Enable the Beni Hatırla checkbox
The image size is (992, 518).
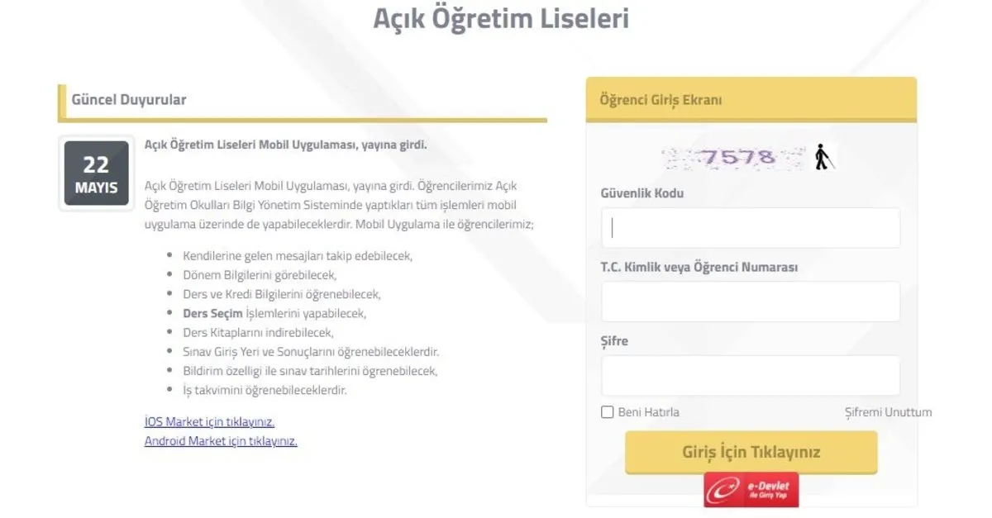pos(608,412)
